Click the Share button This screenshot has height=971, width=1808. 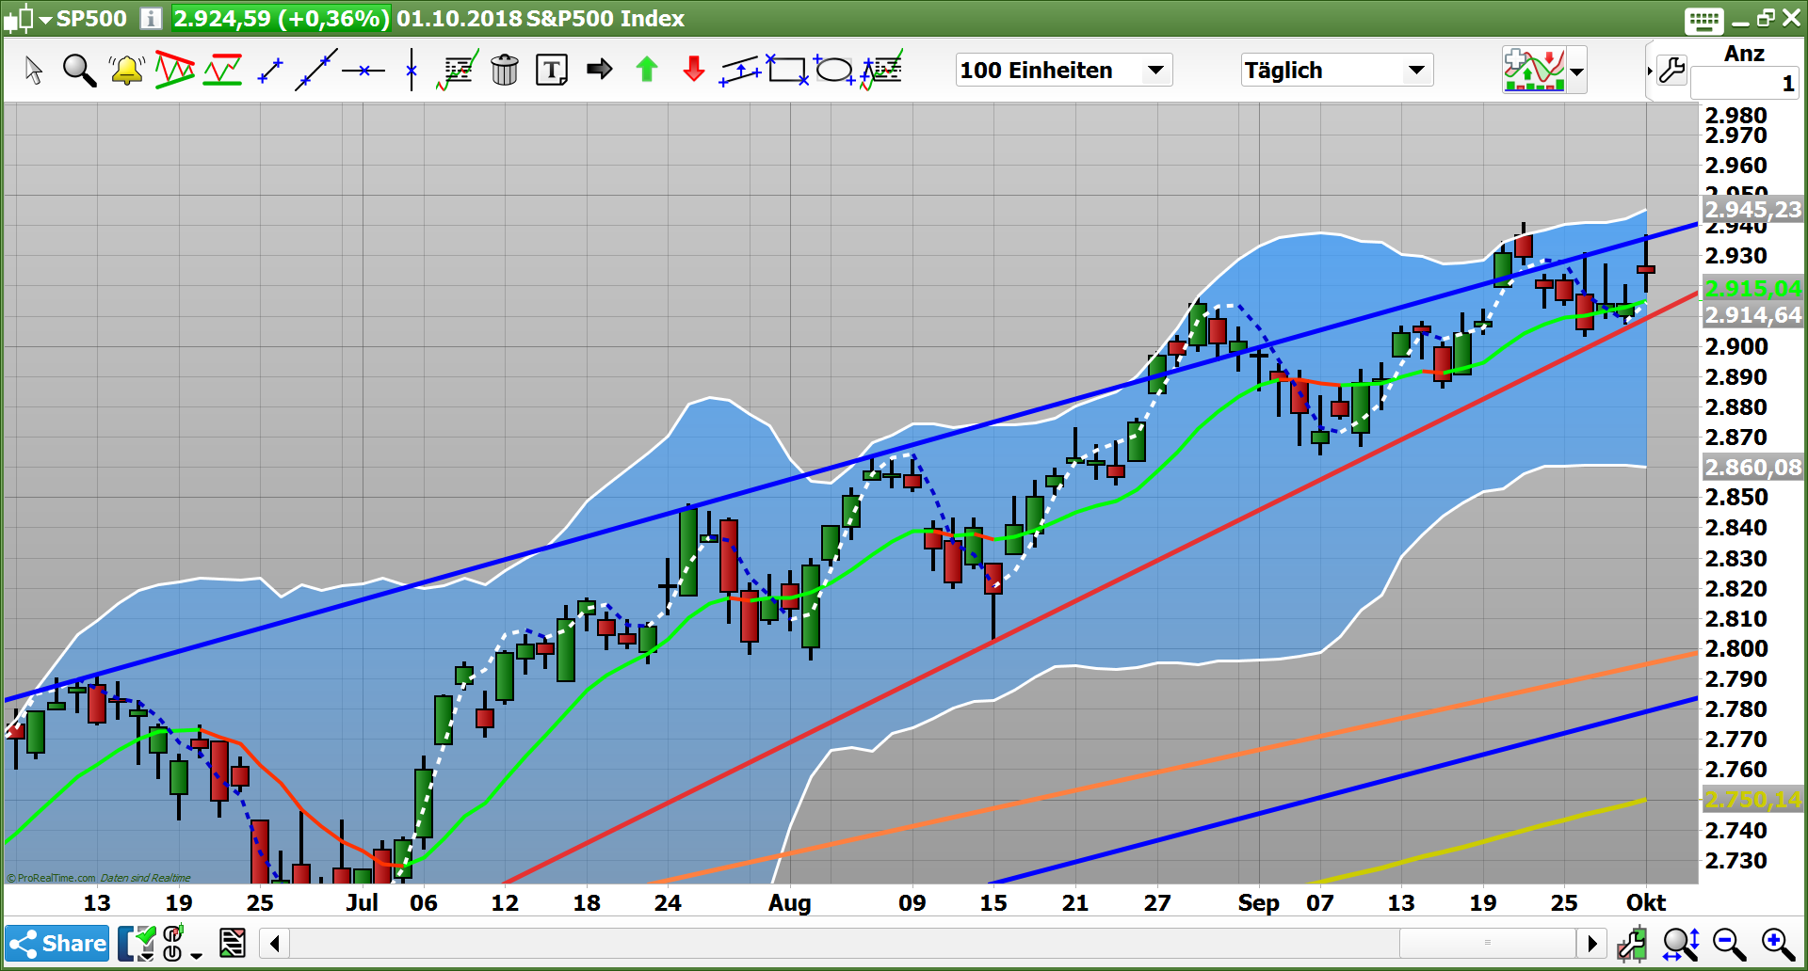[57, 943]
